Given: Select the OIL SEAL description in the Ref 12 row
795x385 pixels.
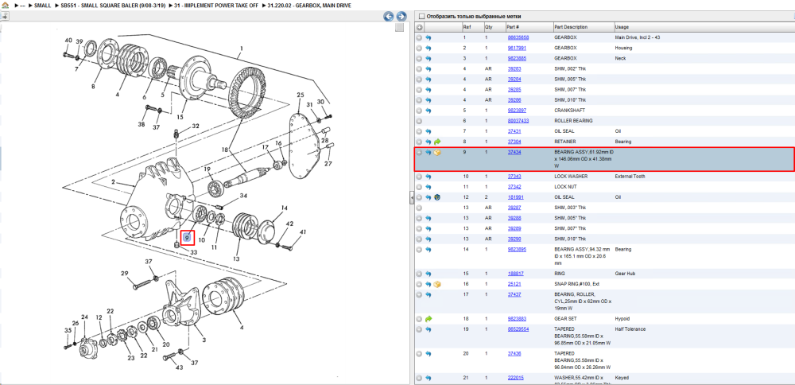Looking at the screenshot, I should [x=564, y=196].
